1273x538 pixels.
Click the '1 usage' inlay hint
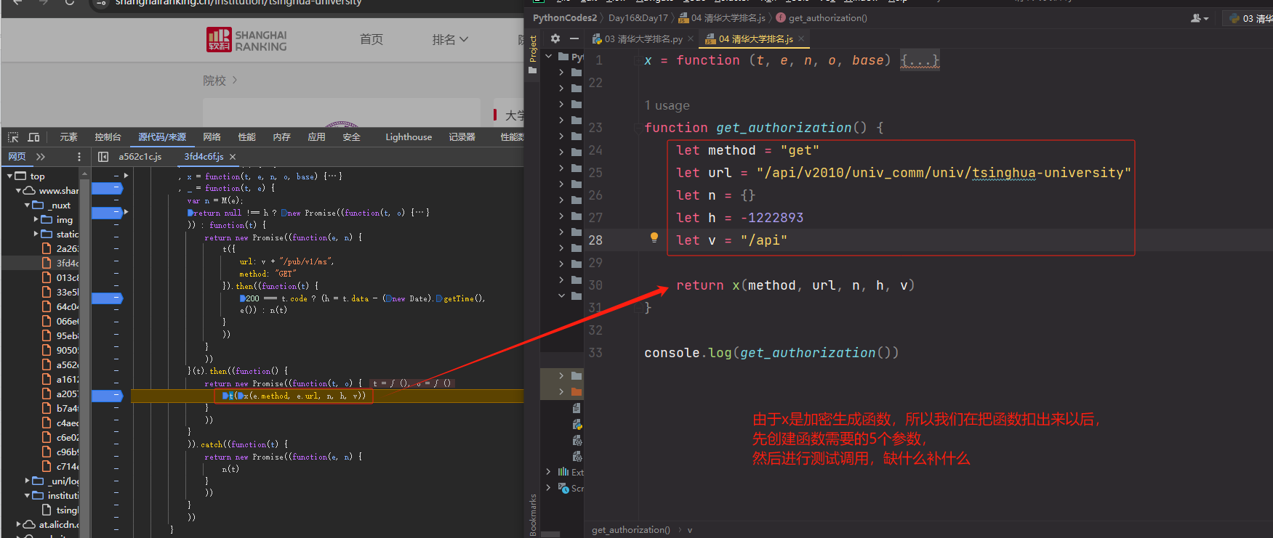pos(667,106)
